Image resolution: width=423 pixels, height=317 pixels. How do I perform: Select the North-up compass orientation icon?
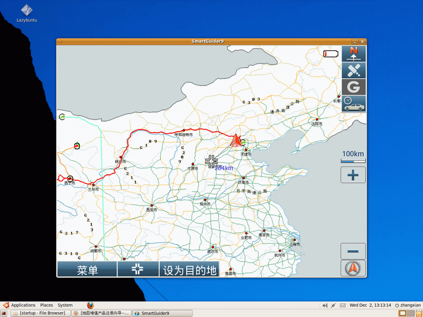coord(353,53)
